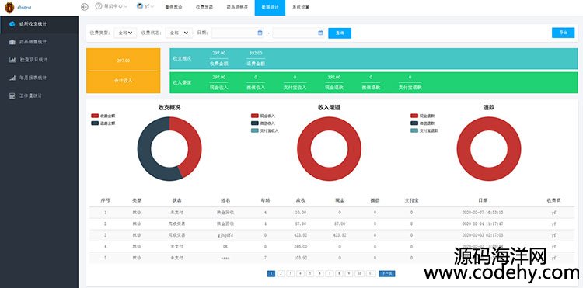This screenshot has width=583, height=288.
Task: Open the bar-chart icon sidebar entry
Action: (12, 60)
